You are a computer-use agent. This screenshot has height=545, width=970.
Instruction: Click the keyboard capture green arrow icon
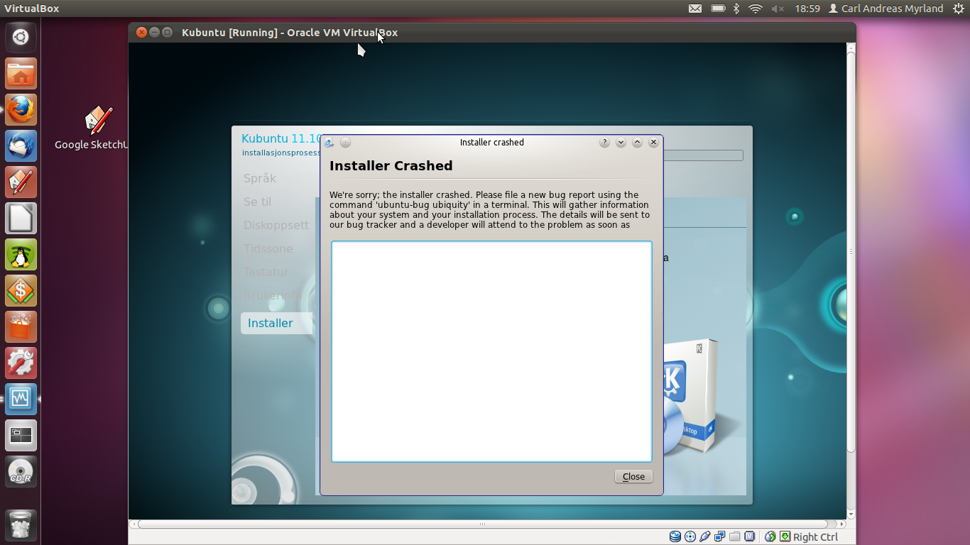pyautogui.click(x=785, y=536)
